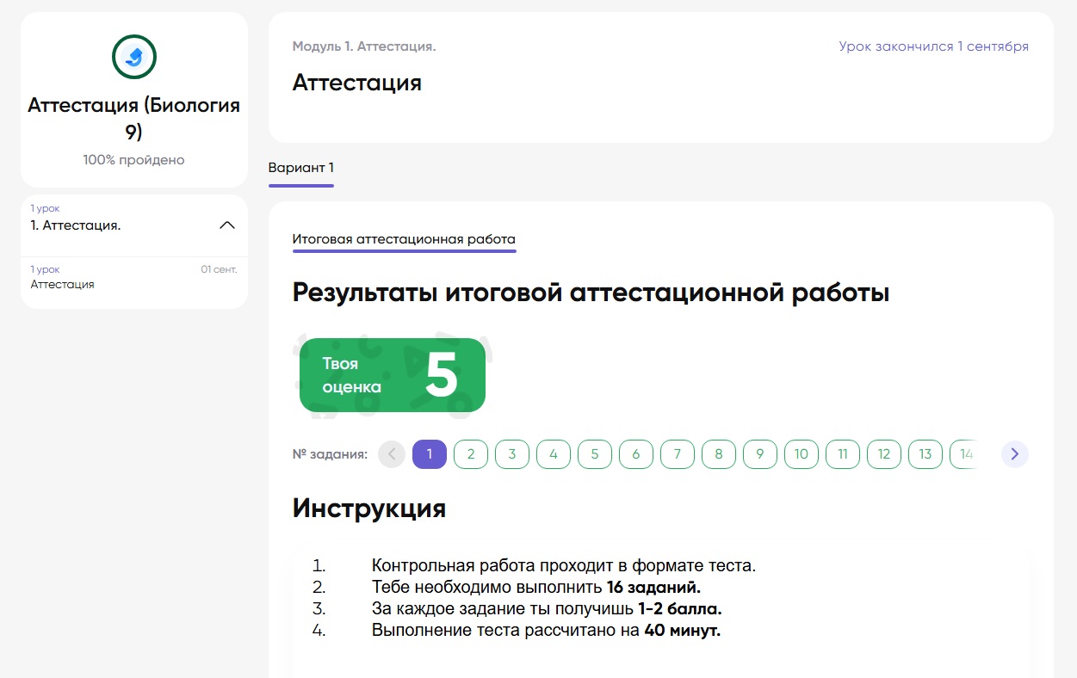This screenshot has height=678, width=1077.
Task: Select task number 2
Action: (471, 453)
